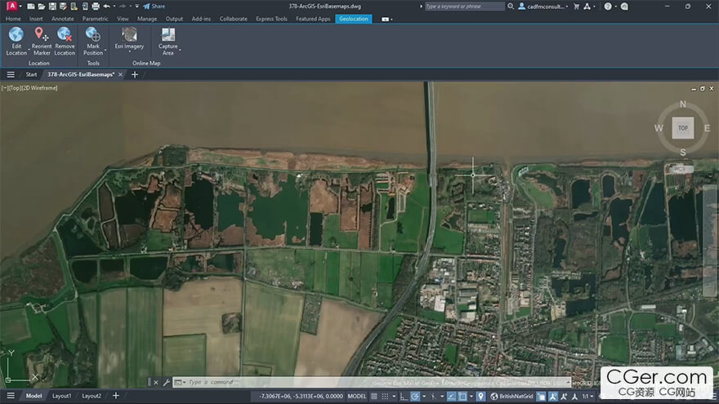Image resolution: width=719 pixels, height=404 pixels.
Task: Open the Collaborate ribbon tab
Action: 234,19
